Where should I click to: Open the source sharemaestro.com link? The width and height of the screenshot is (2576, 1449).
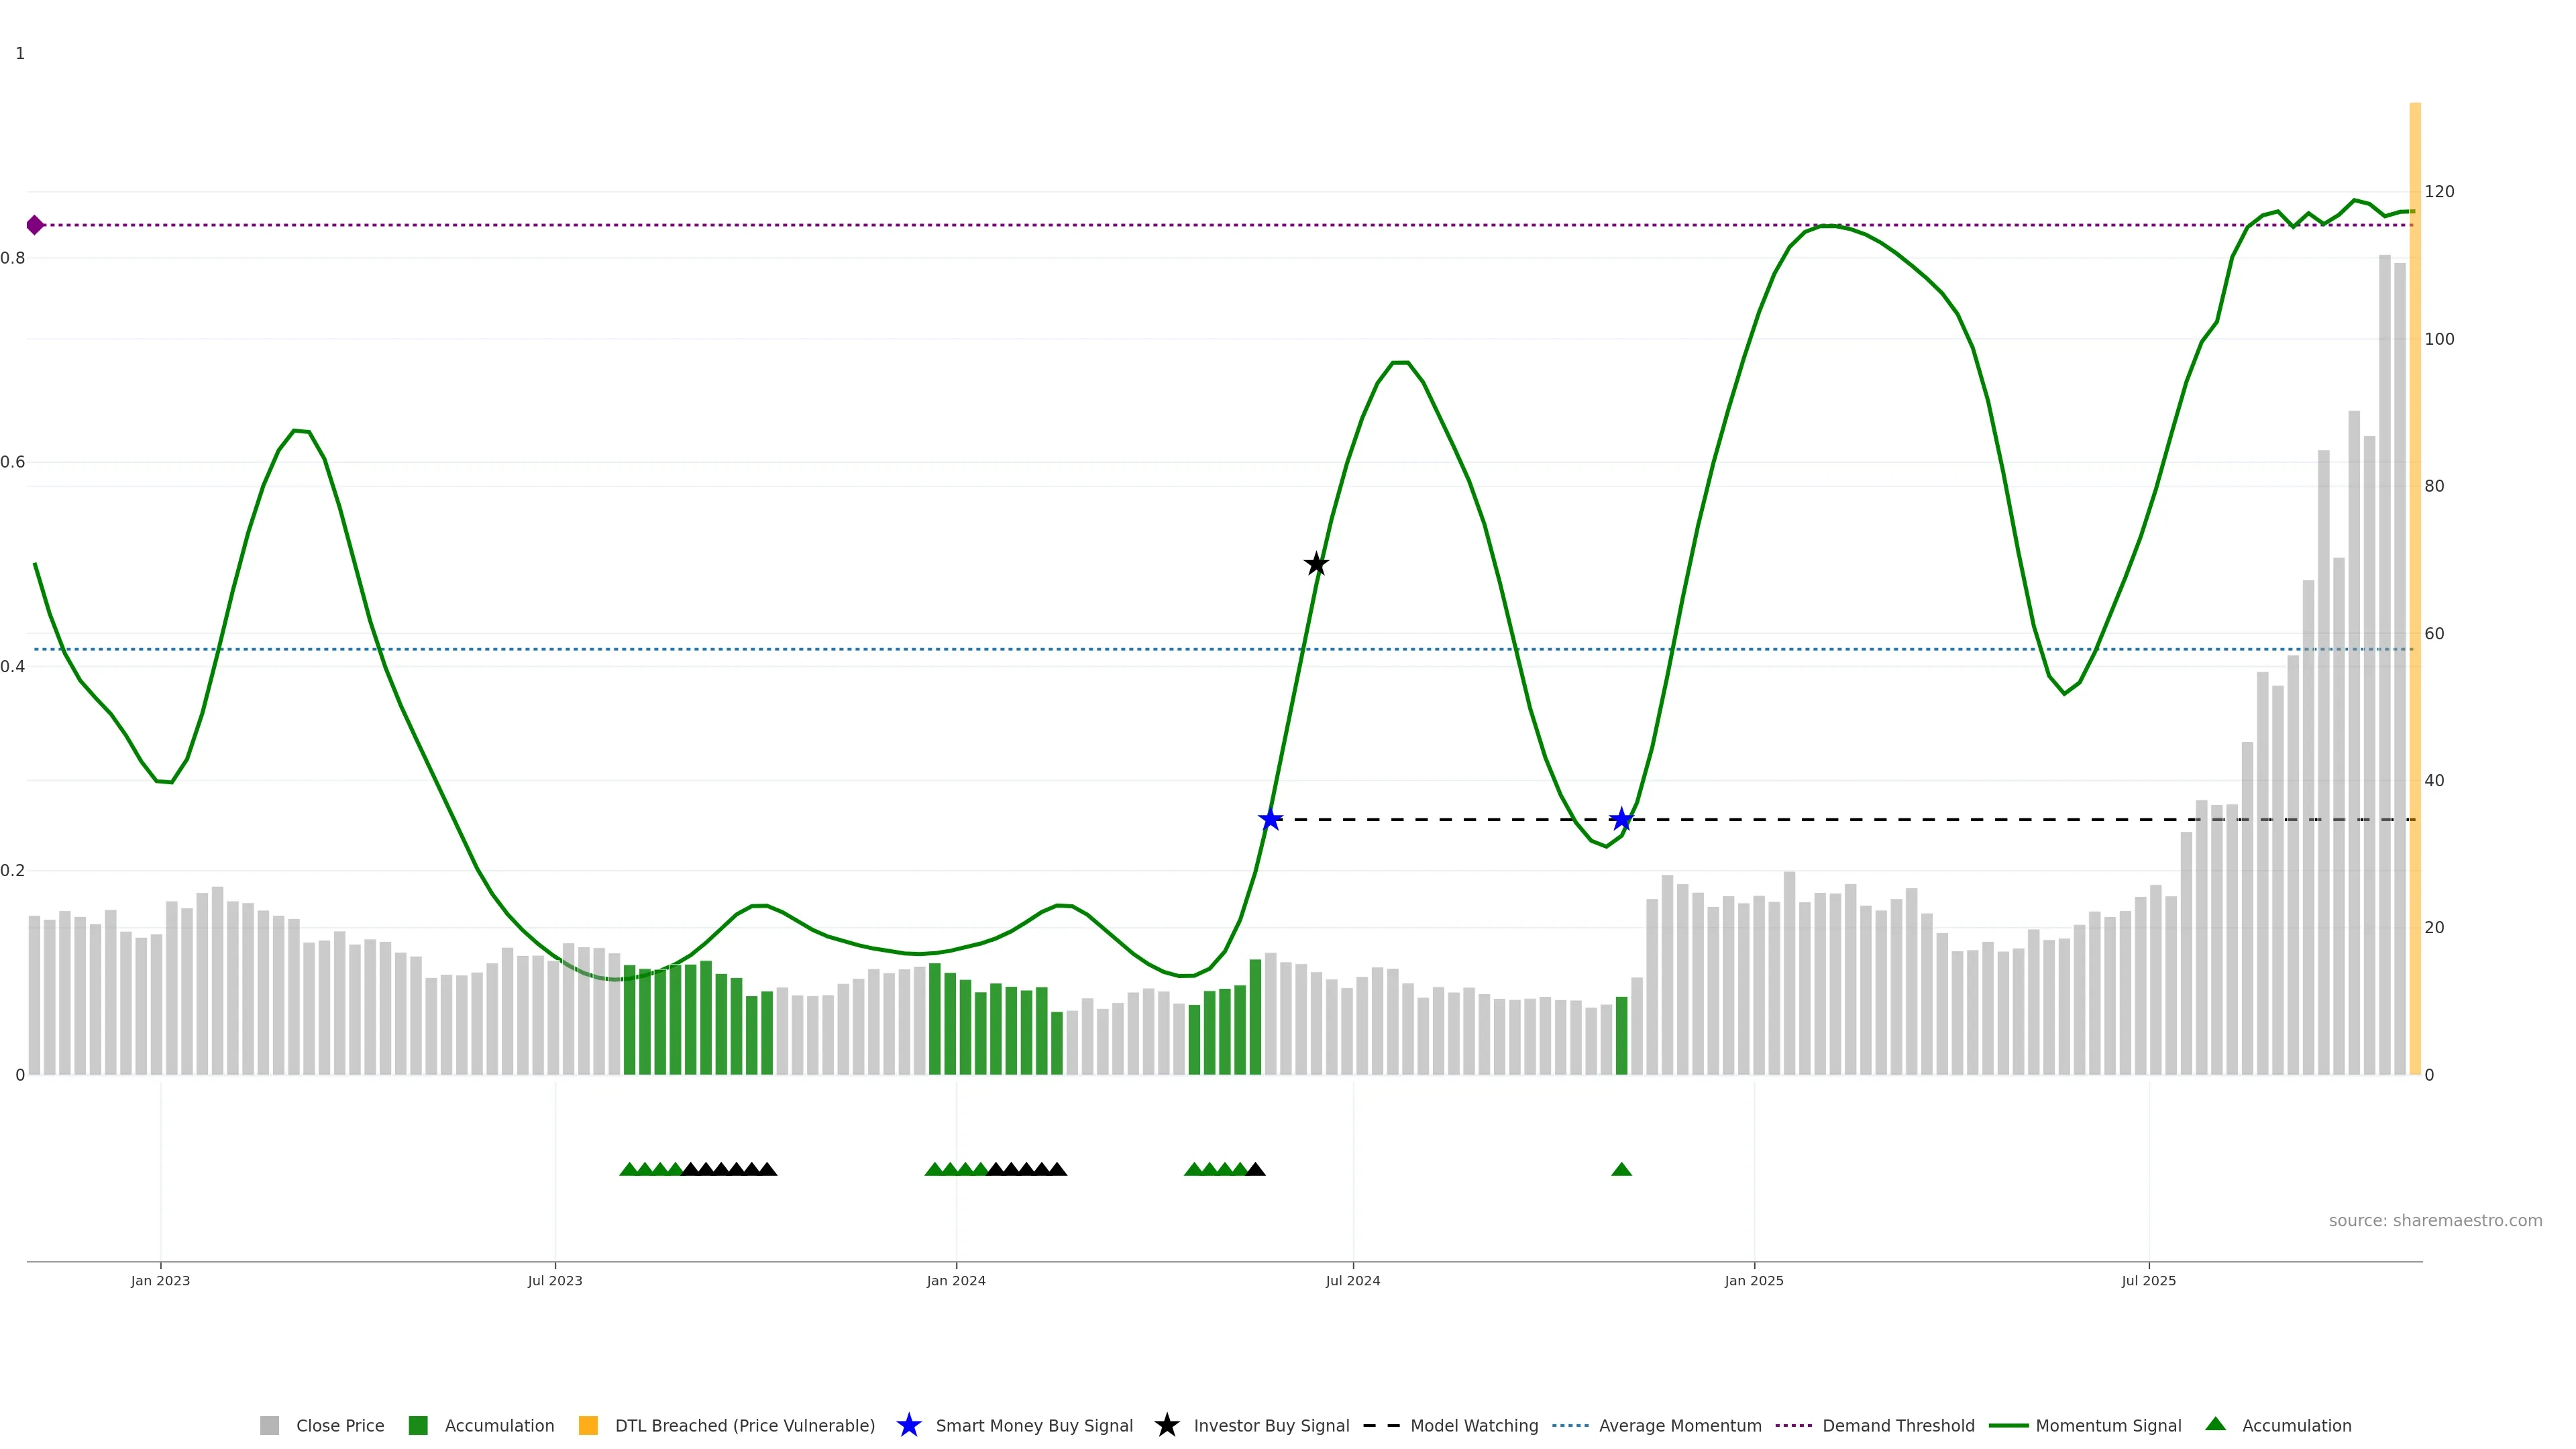[x=2435, y=1221]
